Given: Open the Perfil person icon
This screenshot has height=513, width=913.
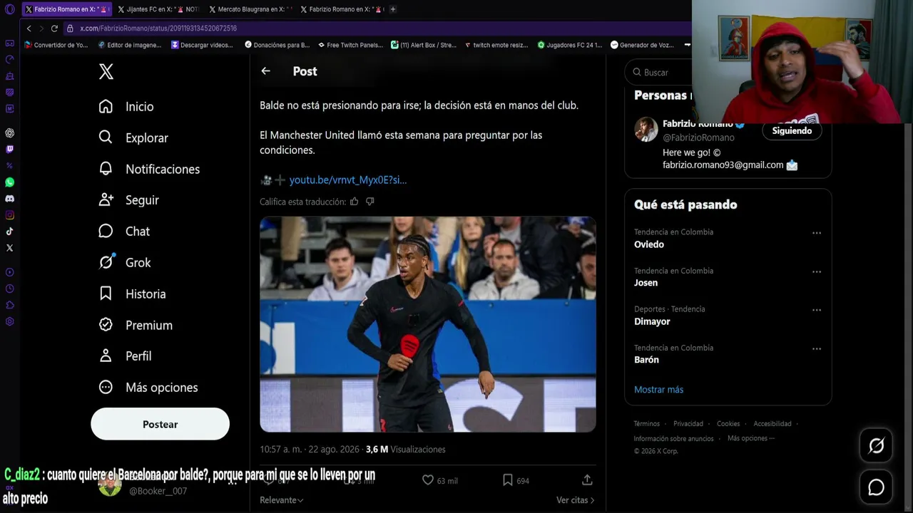Looking at the screenshot, I should pos(106,356).
